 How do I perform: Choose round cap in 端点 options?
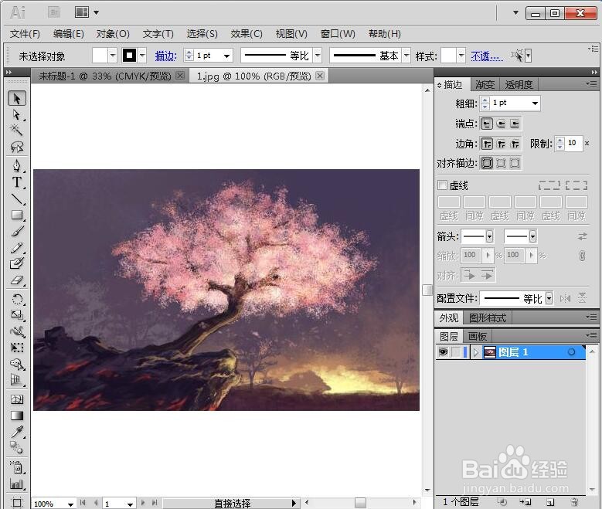click(x=501, y=124)
